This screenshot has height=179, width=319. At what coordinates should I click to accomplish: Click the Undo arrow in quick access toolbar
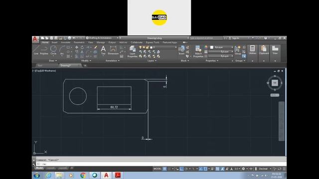pyautogui.click(x=74, y=38)
